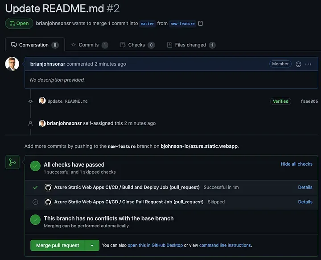
Task: Click 'Merging can be performed automatically.' text
Action: [86, 226]
